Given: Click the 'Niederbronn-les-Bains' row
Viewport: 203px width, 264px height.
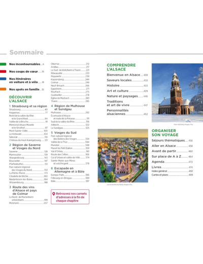Looking at the screenshot, I should 28,179.
